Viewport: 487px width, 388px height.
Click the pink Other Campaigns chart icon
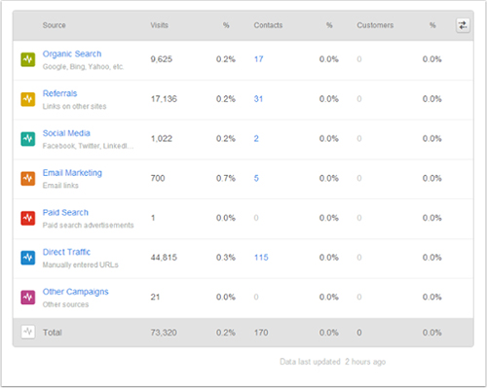point(28,298)
